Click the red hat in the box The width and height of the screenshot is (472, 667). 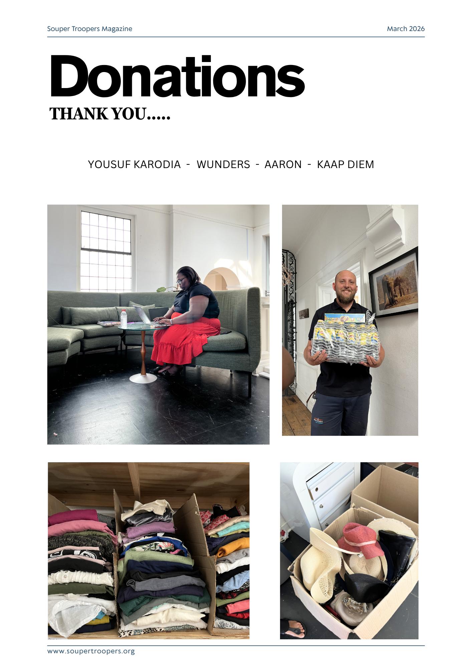[x=357, y=540]
